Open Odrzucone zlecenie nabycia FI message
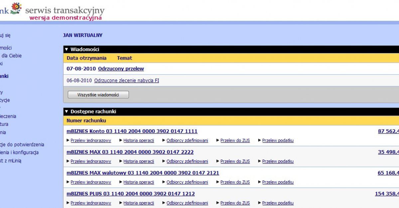Screen dimensions: 399x208 click(127, 80)
